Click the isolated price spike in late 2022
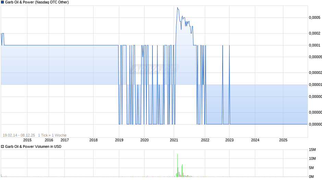322x180 pixels. click(223, 85)
